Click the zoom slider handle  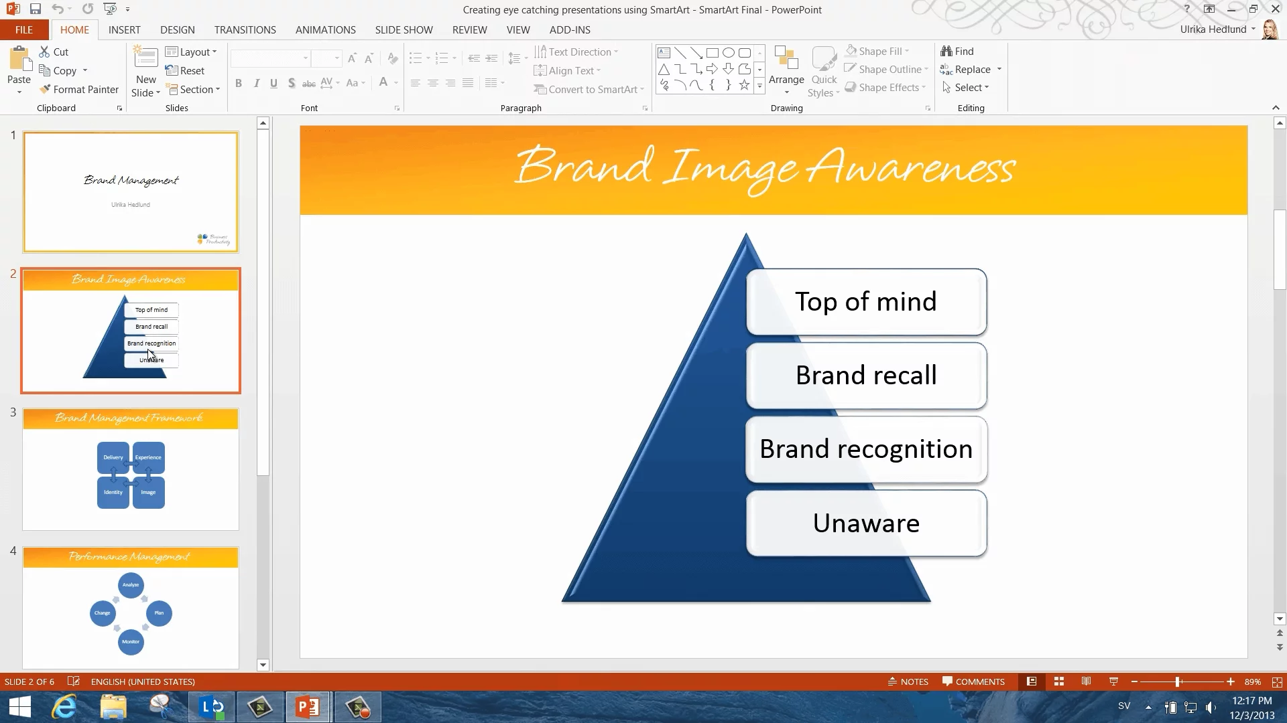[1178, 681]
